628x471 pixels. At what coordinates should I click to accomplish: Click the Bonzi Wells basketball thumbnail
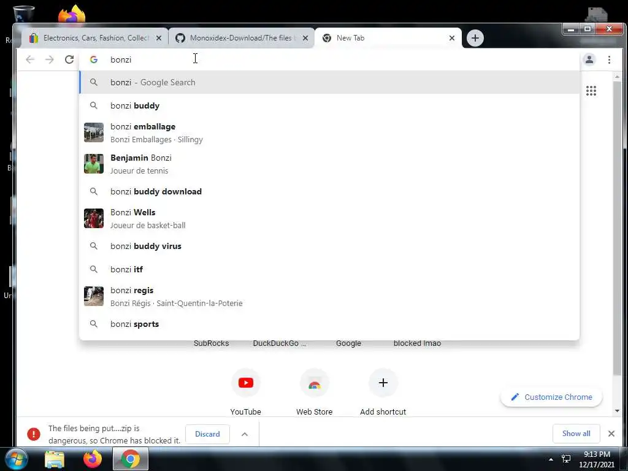click(94, 218)
